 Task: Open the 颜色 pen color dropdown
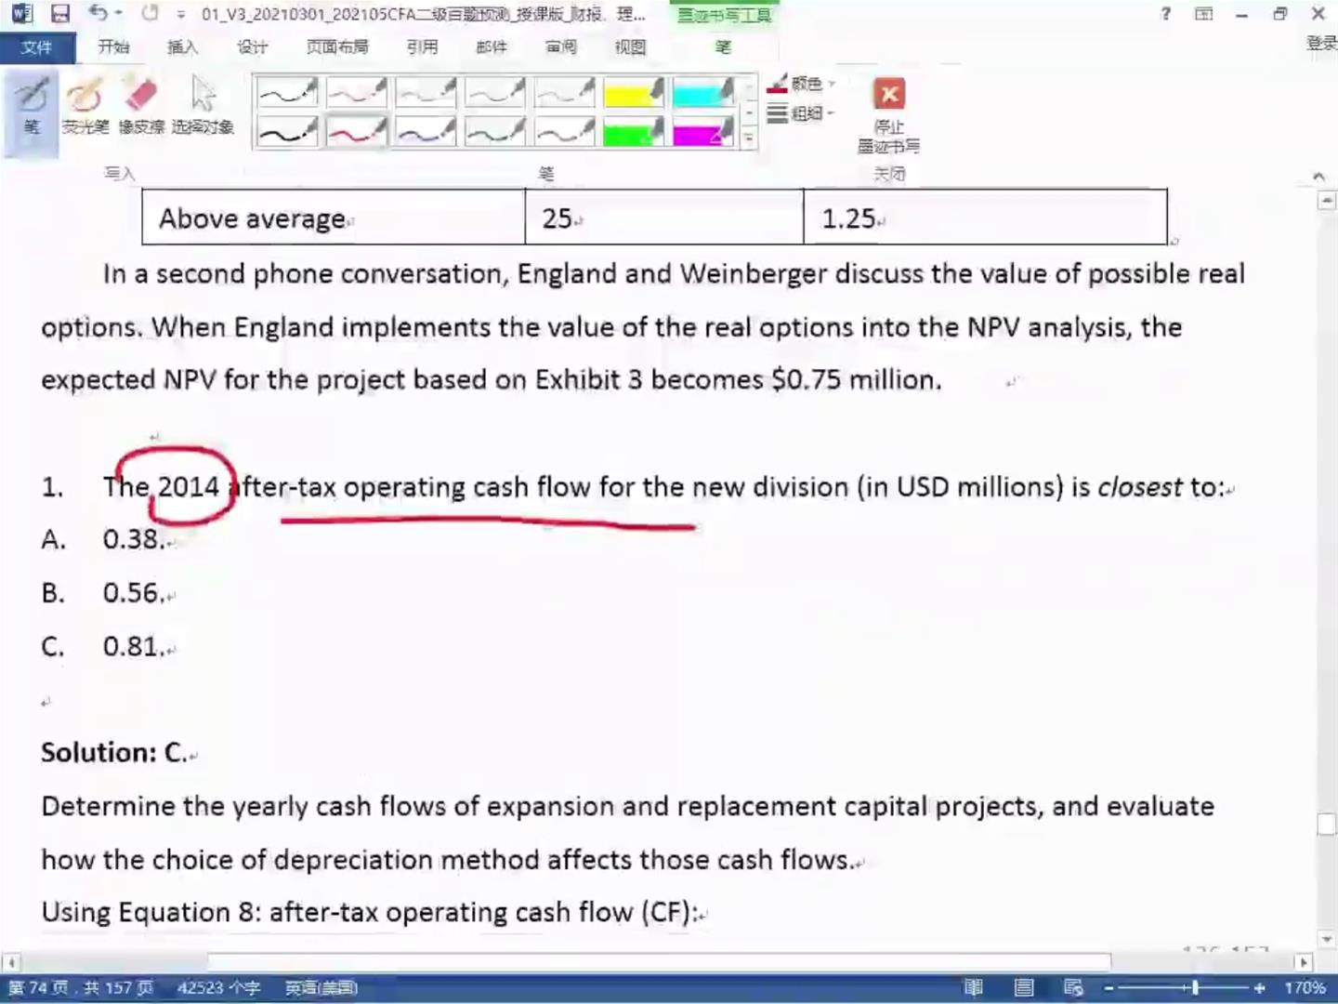click(x=801, y=84)
